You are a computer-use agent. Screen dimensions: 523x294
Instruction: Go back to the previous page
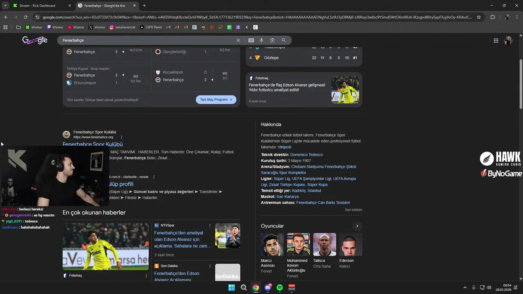tap(6, 17)
